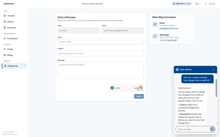Image resolution: width=220 pixels, height=137 pixels.
Task: Open the Scheduler calendar icon
Action: point(5,28)
